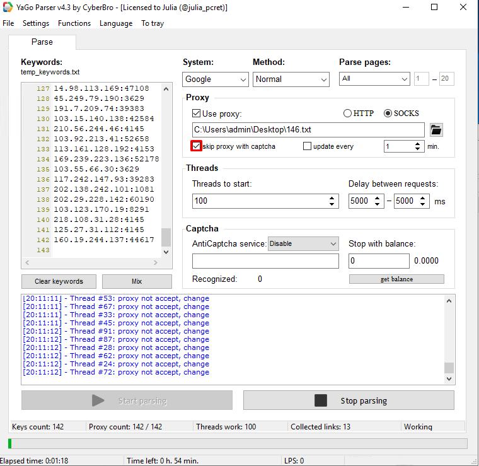Increase the minimum delay between requests
Viewport: 479px width, 466px height.
coord(378,198)
